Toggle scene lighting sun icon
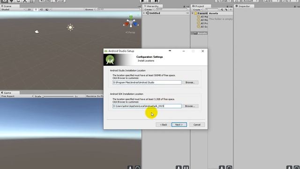This screenshot has height=169, width=300. pos(36,9)
